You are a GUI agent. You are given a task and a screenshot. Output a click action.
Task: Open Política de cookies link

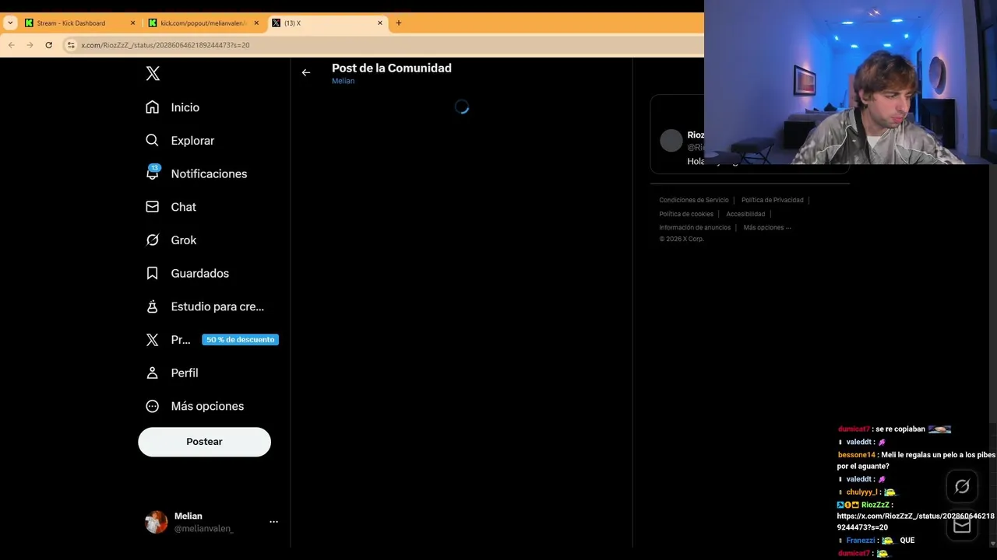coord(686,214)
